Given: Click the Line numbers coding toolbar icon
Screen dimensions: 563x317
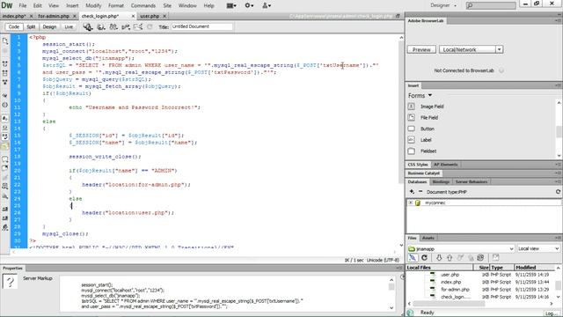Looking at the screenshot, I should pyautogui.click(x=5, y=118).
